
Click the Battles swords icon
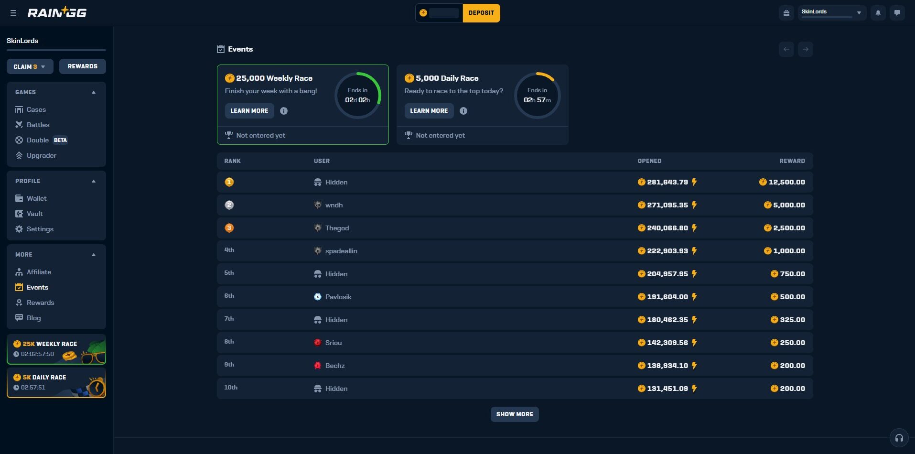(19, 125)
